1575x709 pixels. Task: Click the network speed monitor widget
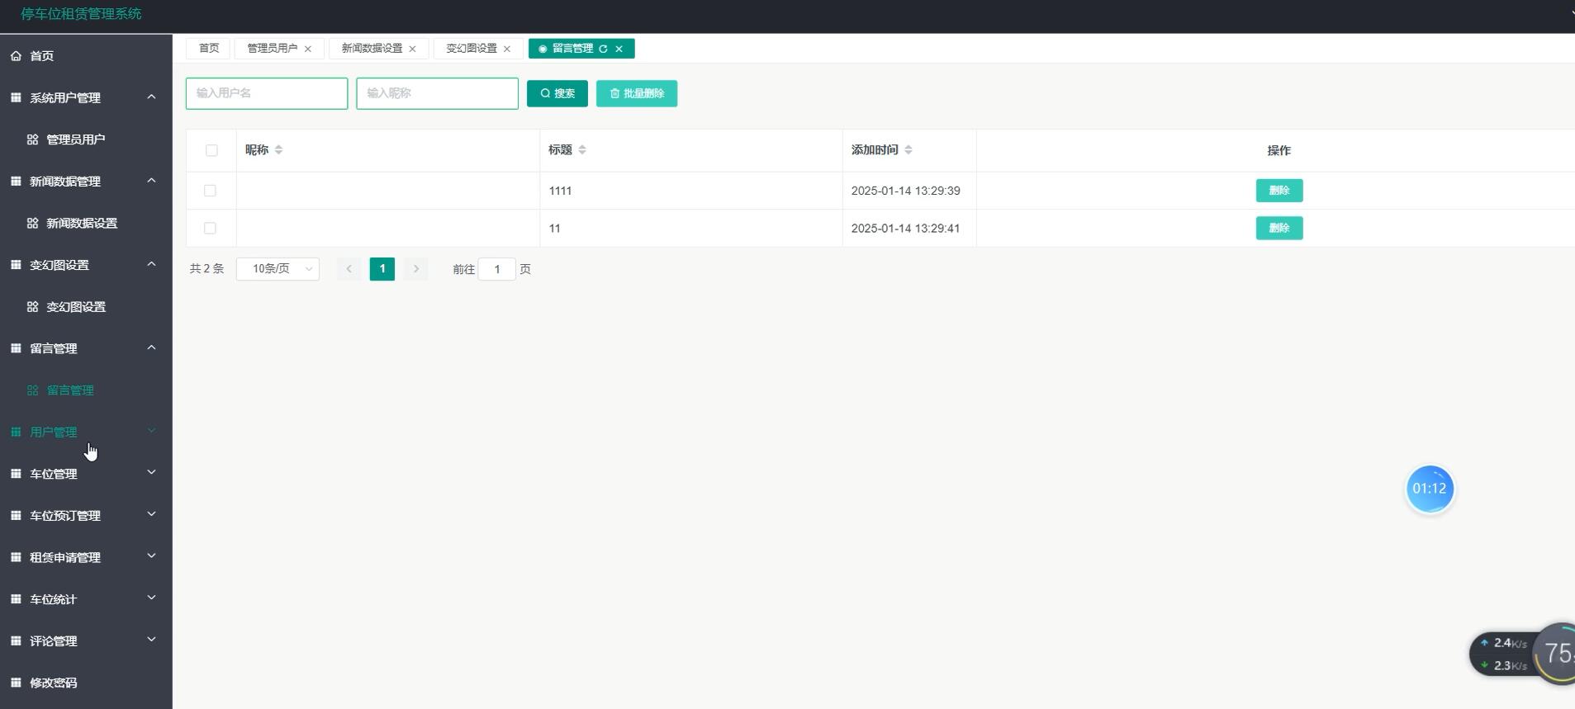click(1522, 654)
